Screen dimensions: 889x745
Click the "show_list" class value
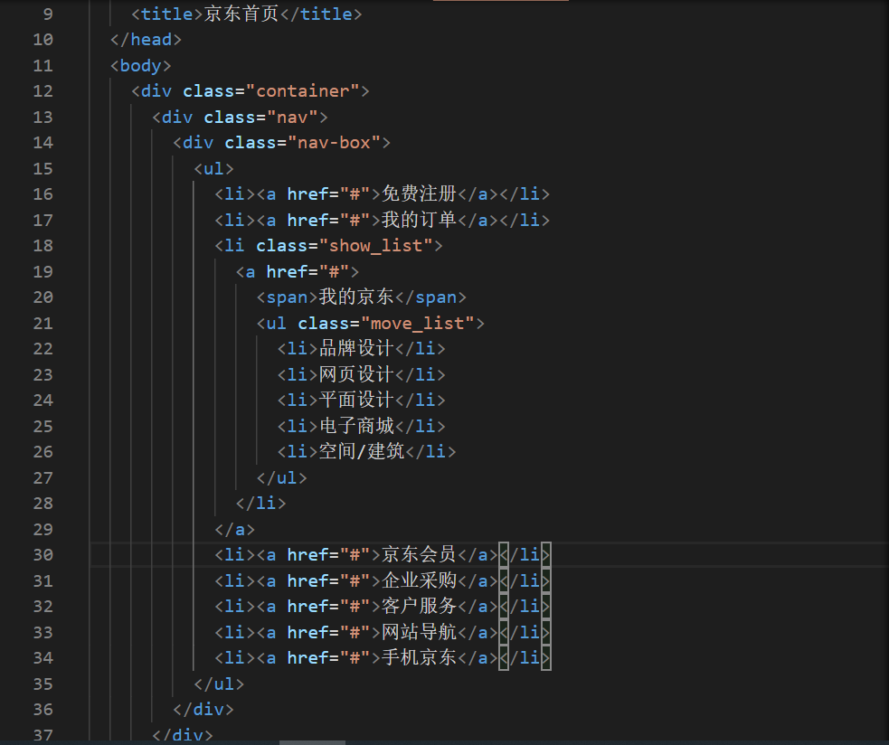[376, 246]
